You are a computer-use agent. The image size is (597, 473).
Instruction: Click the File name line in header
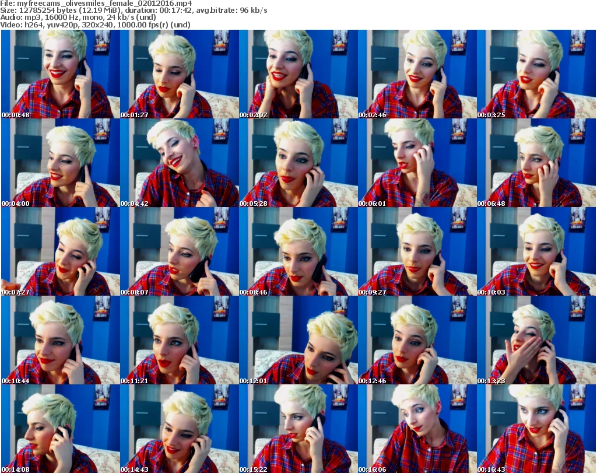pyautogui.click(x=96, y=3)
